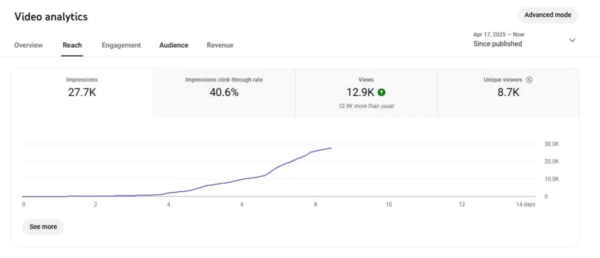Screen dimensions: 600x258
Task: Open Advanced mode
Action: [x=547, y=15]
